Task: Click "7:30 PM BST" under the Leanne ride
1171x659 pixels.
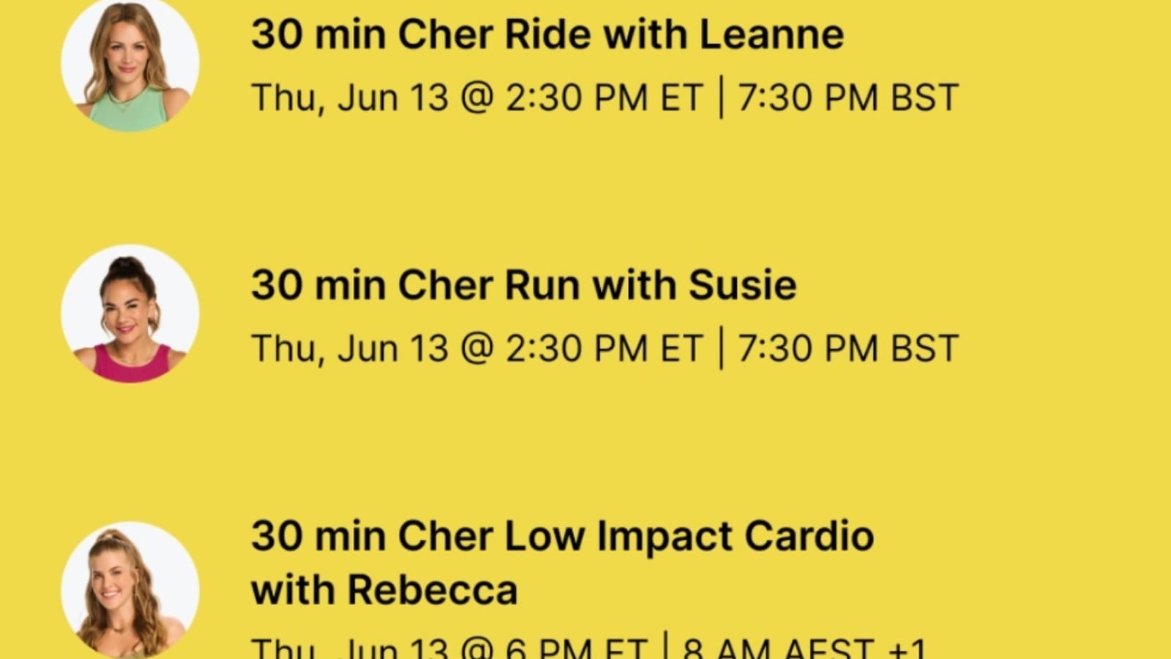Action: [848, 98]
